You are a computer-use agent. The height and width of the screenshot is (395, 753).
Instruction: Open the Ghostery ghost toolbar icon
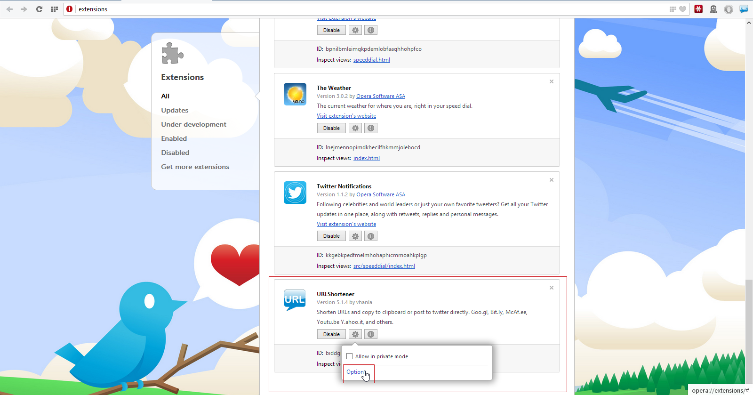(713, 9)
